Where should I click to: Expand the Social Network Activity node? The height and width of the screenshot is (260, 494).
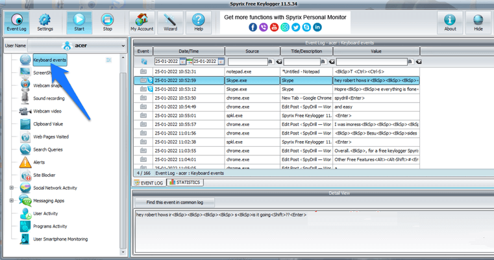(x=11, y=188)
